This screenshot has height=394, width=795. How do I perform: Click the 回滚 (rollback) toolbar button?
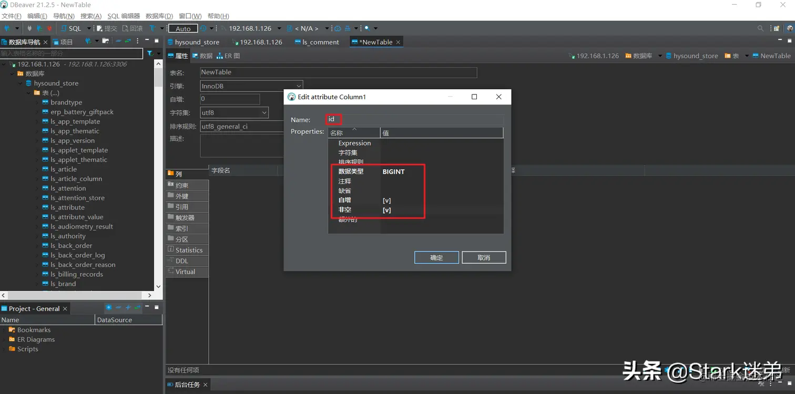coord(132,28)
